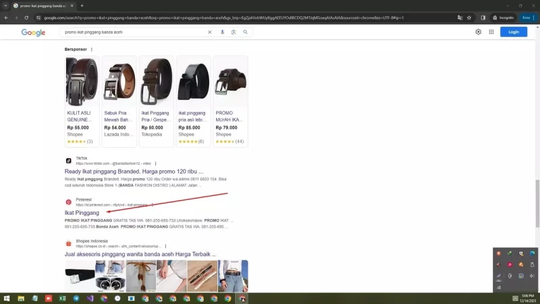Click Tokopedia seller text
This screenshot has width=540, height=304.
(151, 134)
